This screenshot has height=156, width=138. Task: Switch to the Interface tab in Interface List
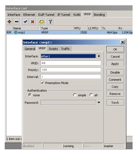(x=14, y=15)
